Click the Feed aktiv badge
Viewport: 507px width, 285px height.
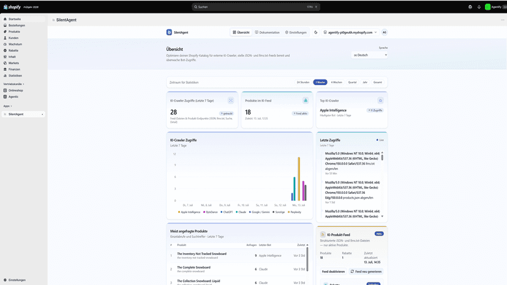pyautogui.click(x=300, y=113)
